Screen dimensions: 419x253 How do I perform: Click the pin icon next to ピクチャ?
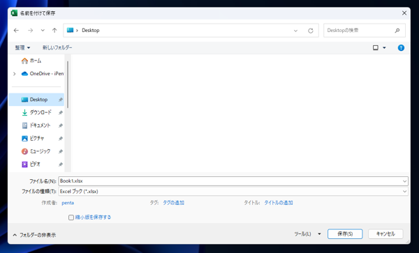(61, 139)
